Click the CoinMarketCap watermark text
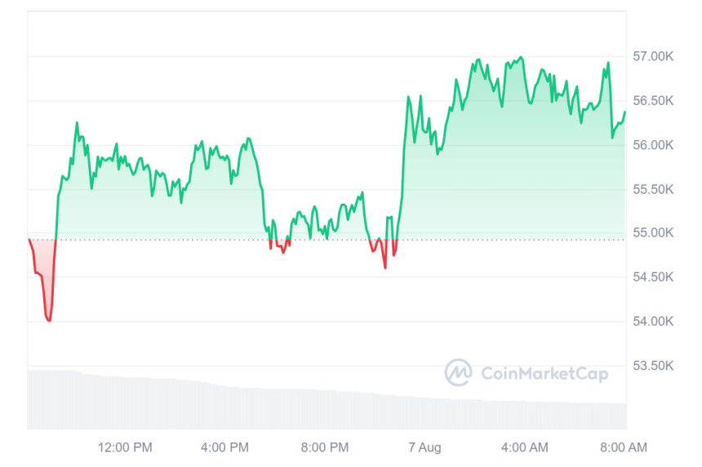The image size is (702, 467). 544,373
